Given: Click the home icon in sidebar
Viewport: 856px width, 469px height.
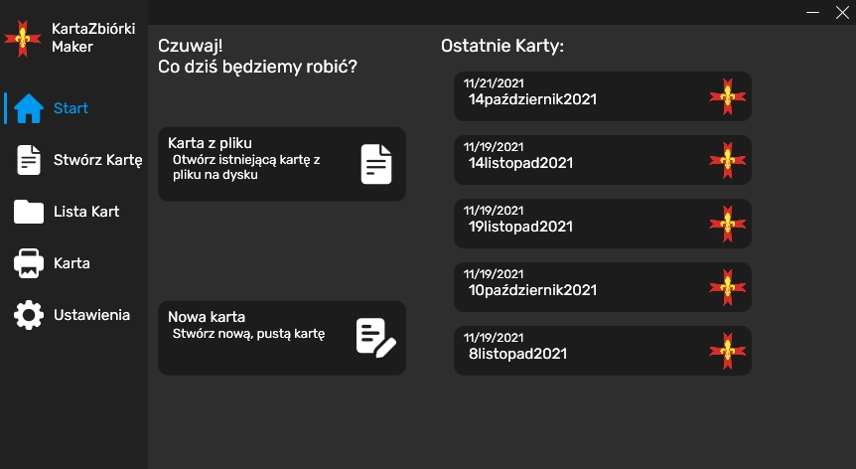Looking at the screenshot, I should tap(29, 108).
